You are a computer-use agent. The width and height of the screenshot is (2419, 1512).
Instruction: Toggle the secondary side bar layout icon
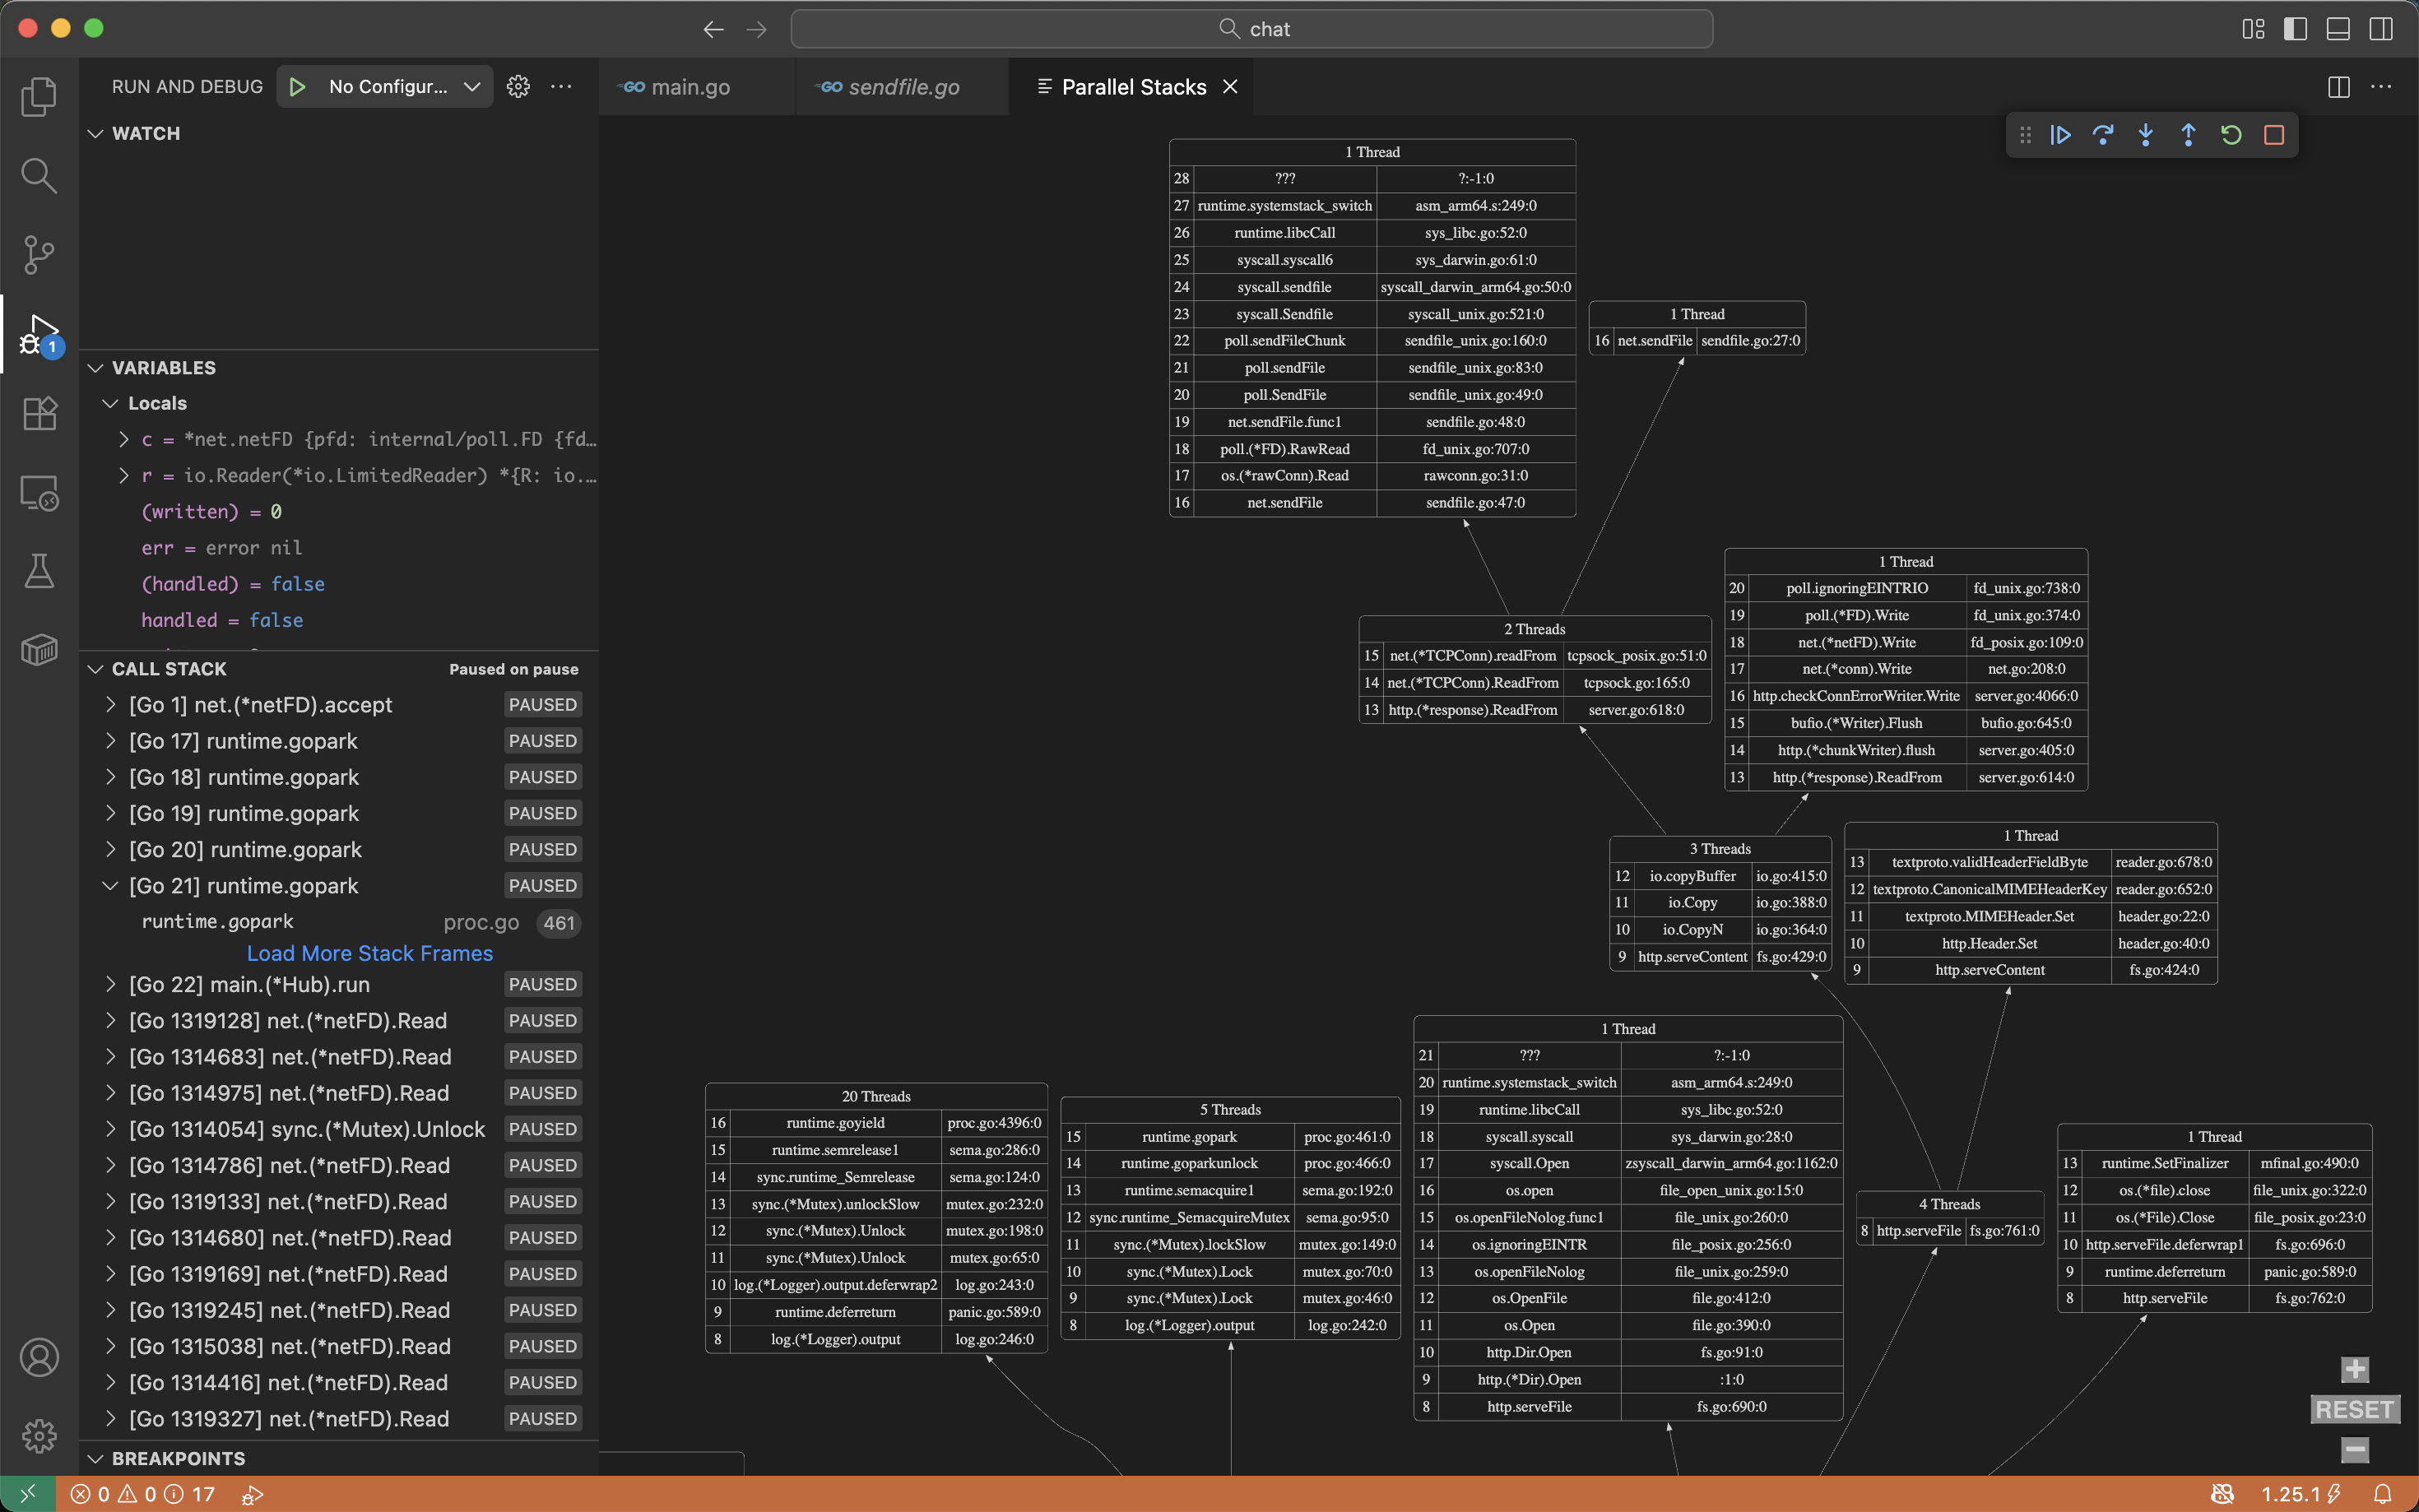pyautogui.click(x=2381, y=29)
